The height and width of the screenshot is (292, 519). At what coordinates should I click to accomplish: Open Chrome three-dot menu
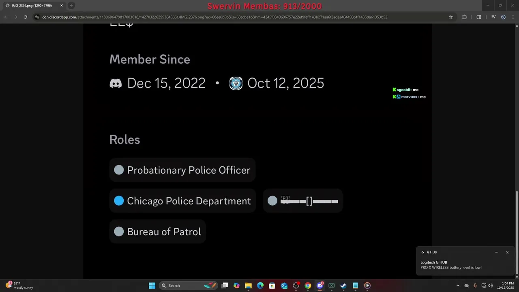pos(513,17)
